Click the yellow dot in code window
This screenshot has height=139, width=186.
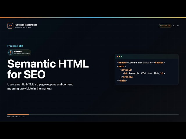119,56
